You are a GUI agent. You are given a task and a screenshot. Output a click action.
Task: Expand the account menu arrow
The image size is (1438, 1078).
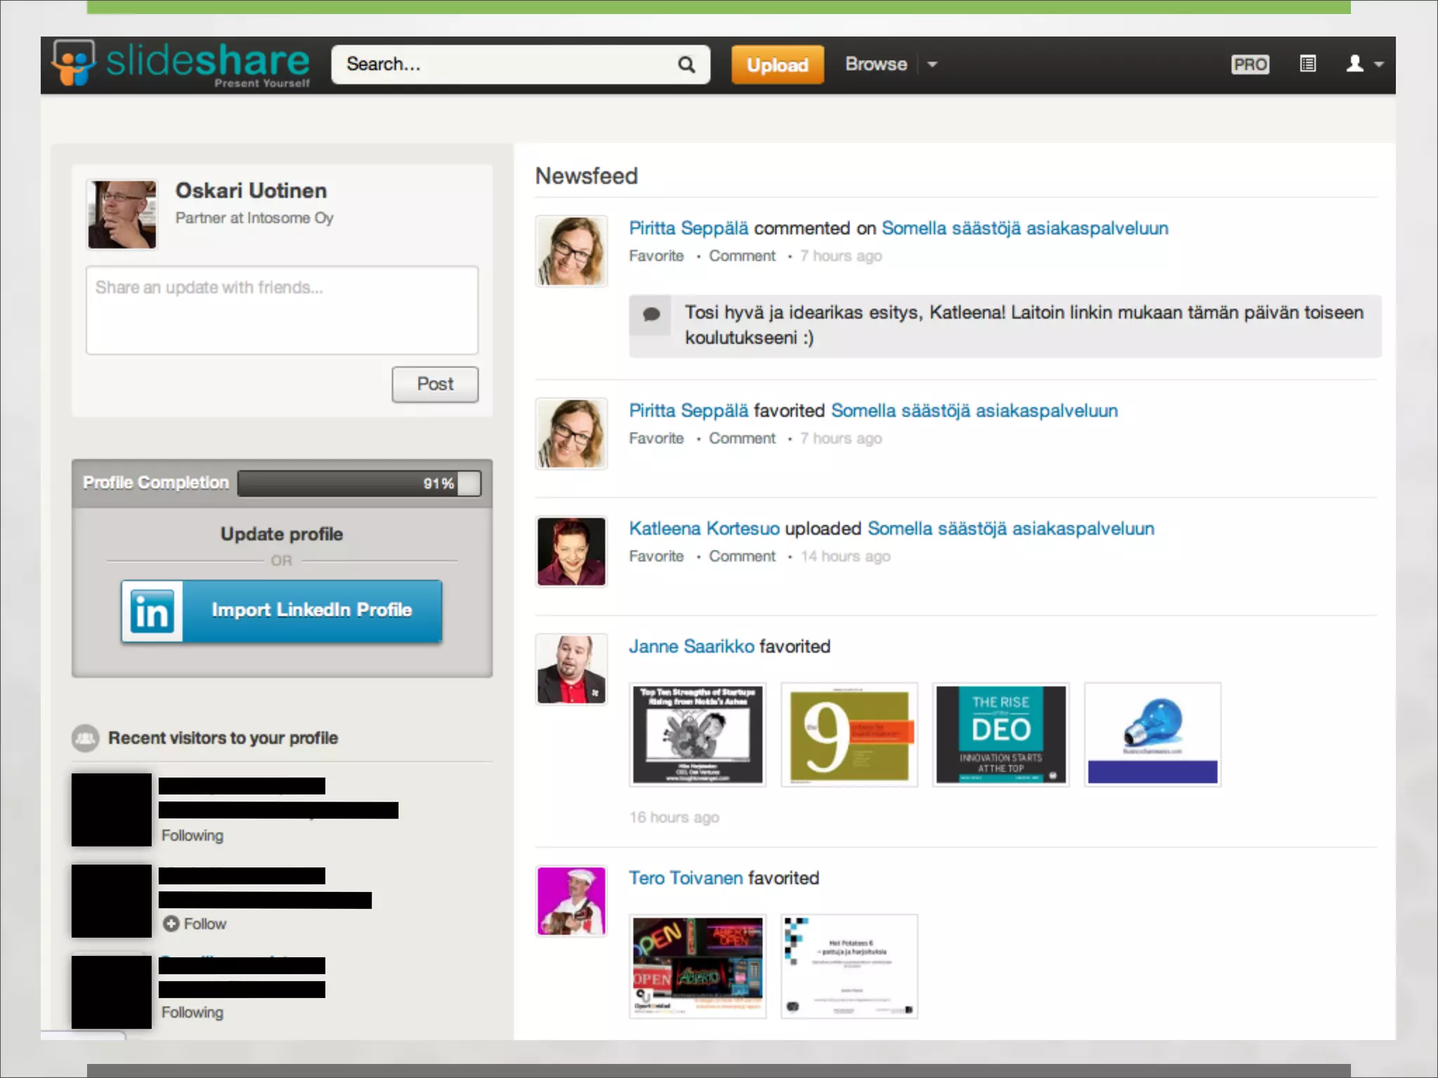coord(1379,65)
